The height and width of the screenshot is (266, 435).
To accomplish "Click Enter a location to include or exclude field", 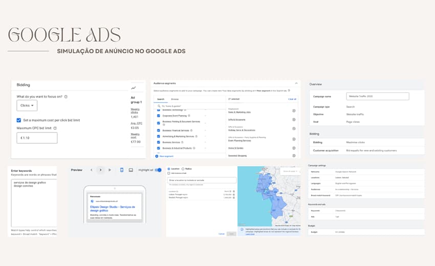I will [202, 180].
